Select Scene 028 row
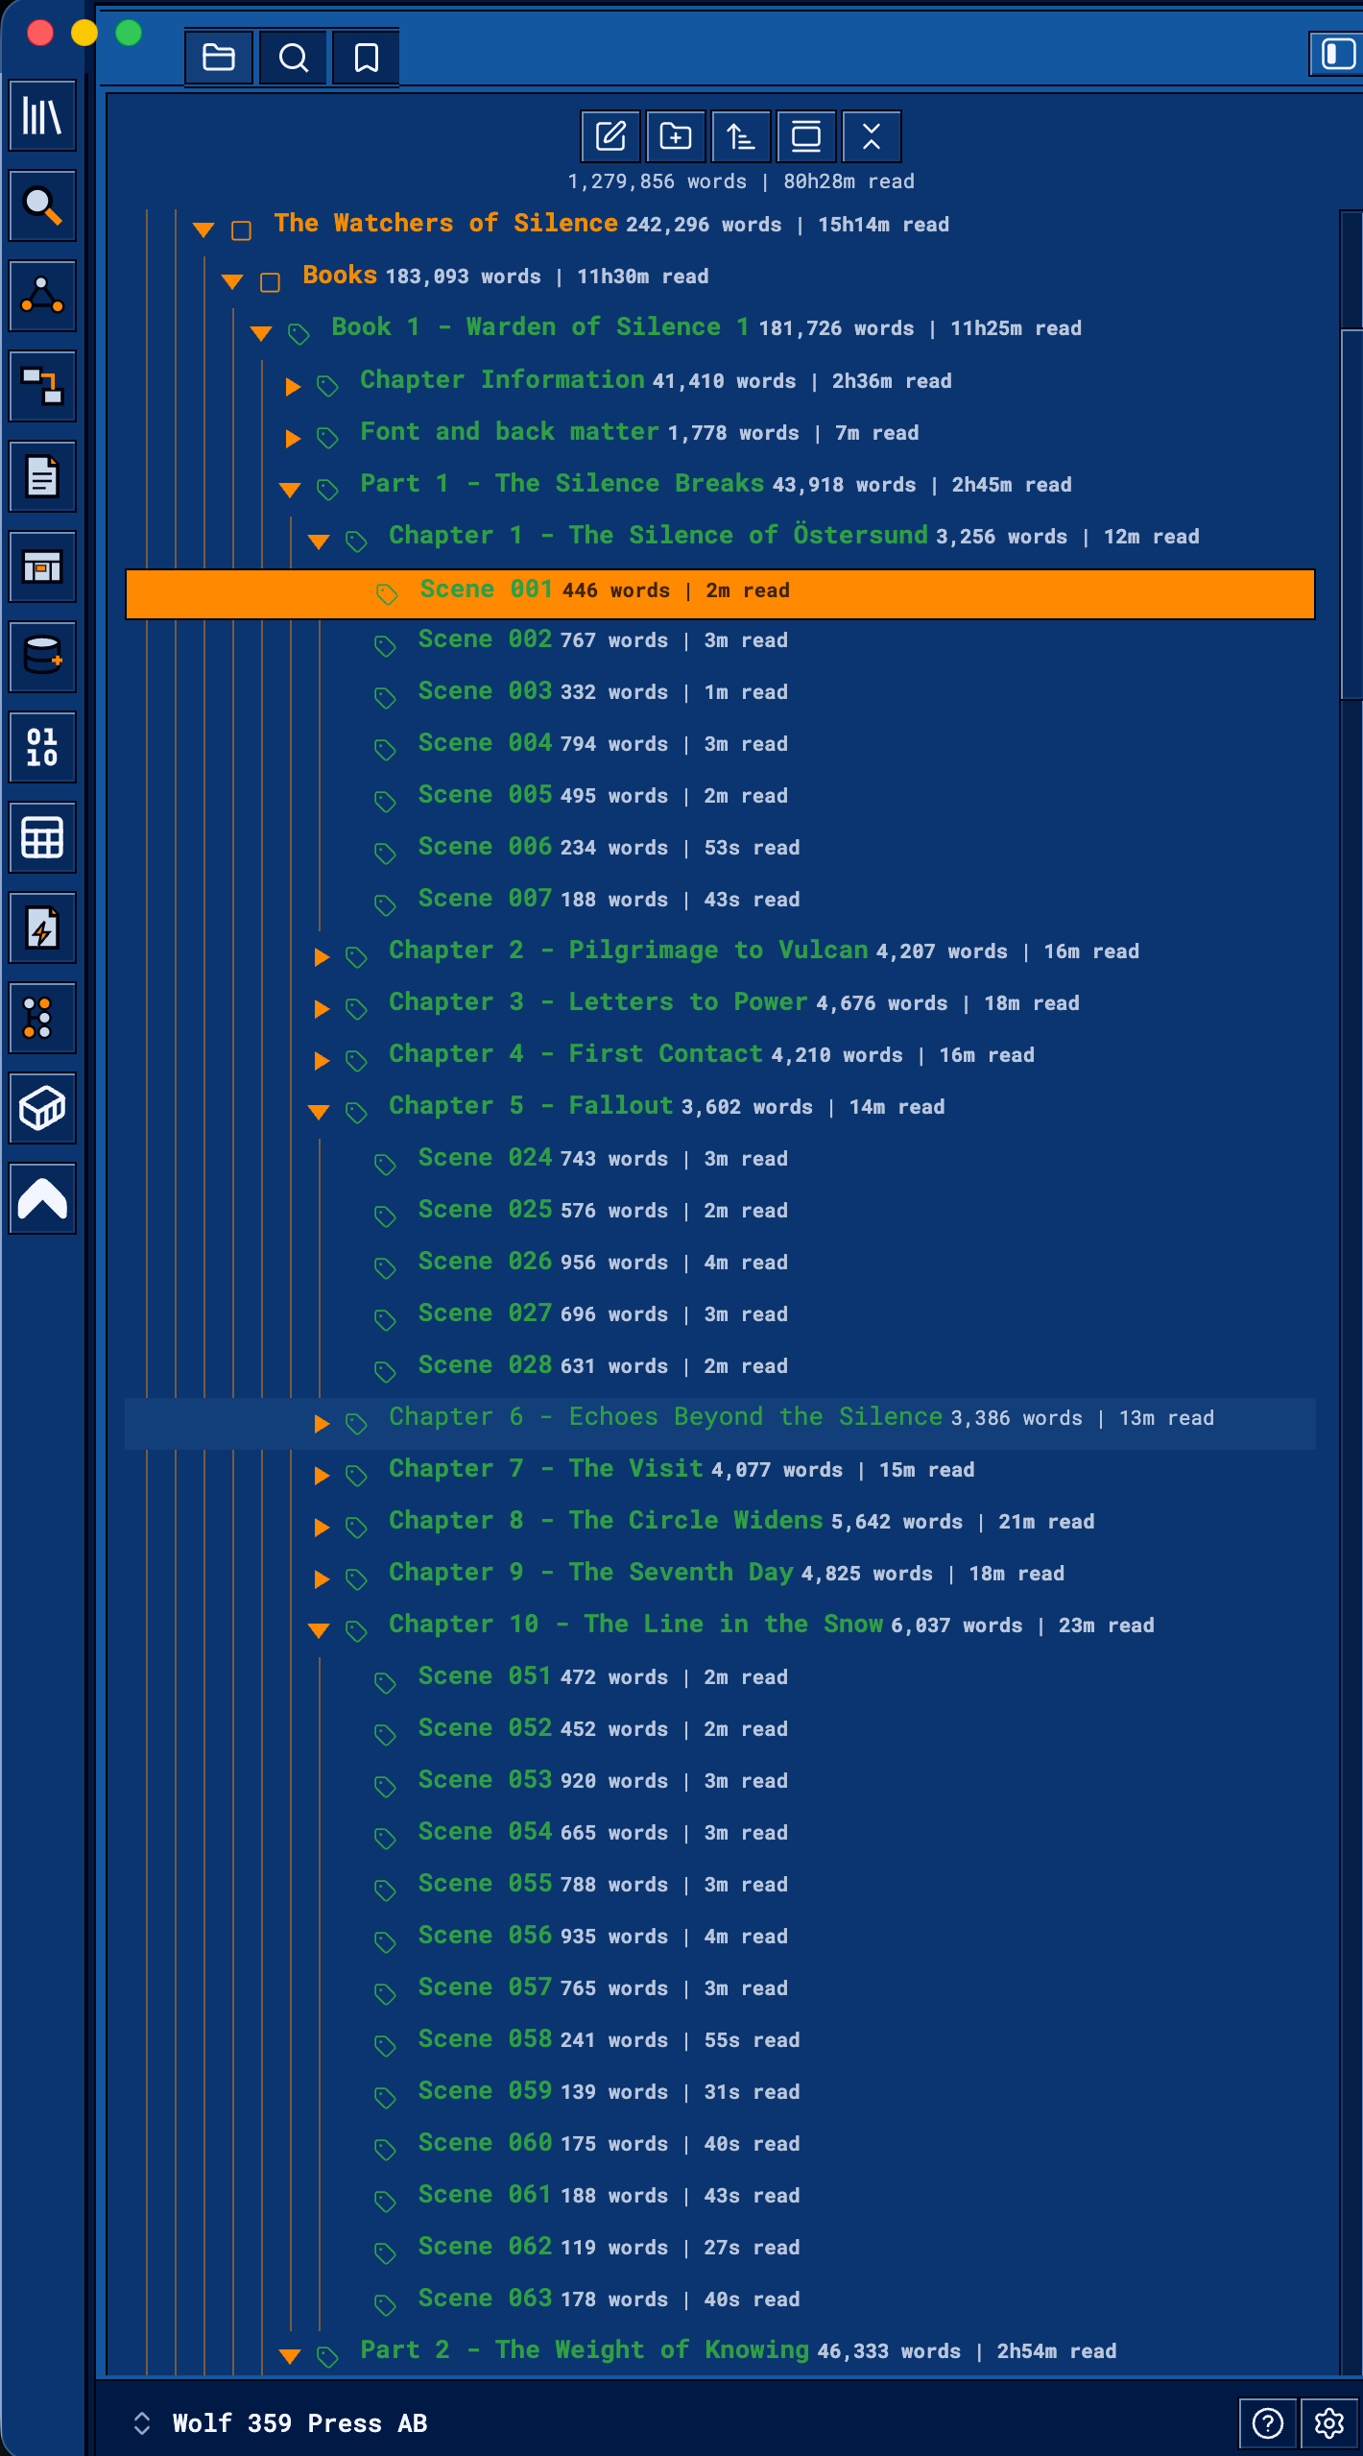 720,1366
